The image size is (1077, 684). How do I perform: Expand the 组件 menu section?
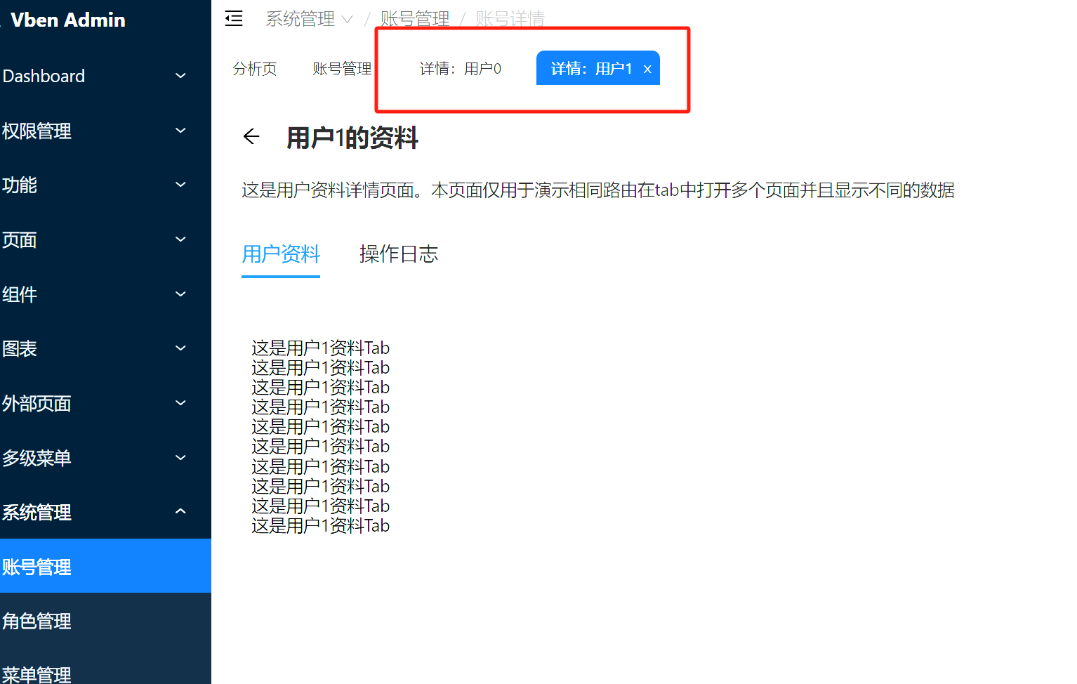click(x=20, y=294)
